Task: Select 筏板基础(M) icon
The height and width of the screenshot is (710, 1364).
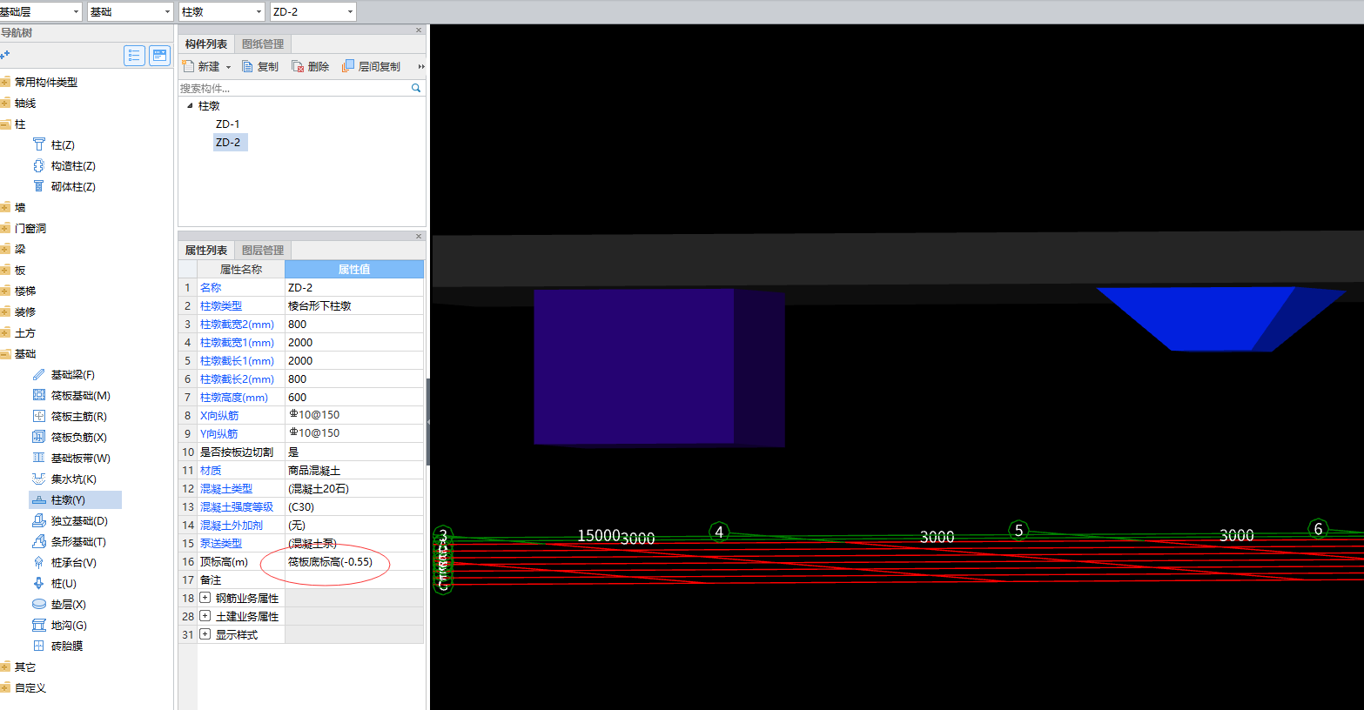Action: pyautogui.click(x=38, y=395)
